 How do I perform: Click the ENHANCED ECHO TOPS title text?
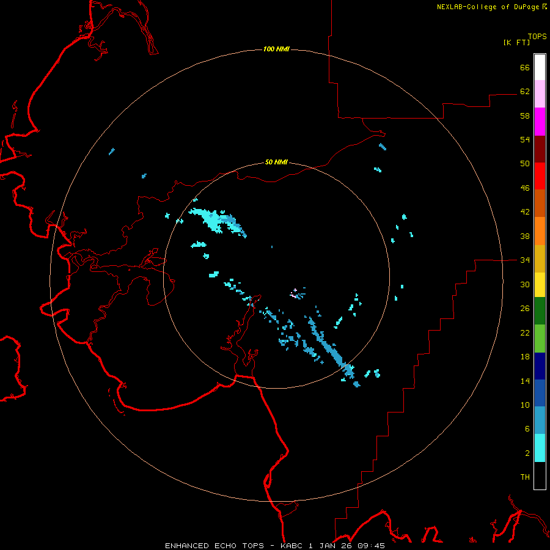(215, 546)
